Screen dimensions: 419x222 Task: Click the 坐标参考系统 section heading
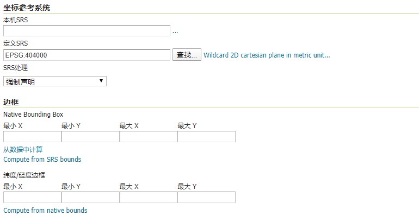27,7
